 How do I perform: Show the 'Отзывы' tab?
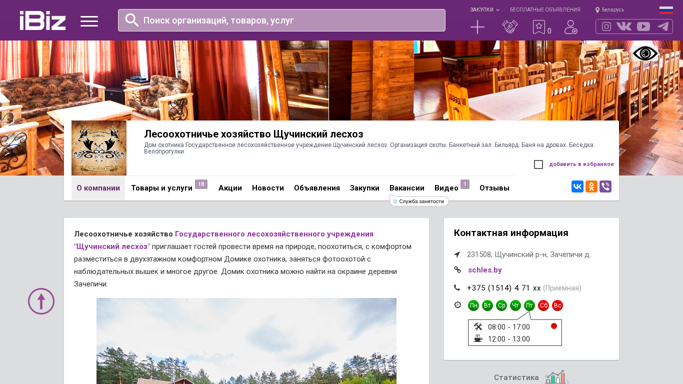pos(494,188)
